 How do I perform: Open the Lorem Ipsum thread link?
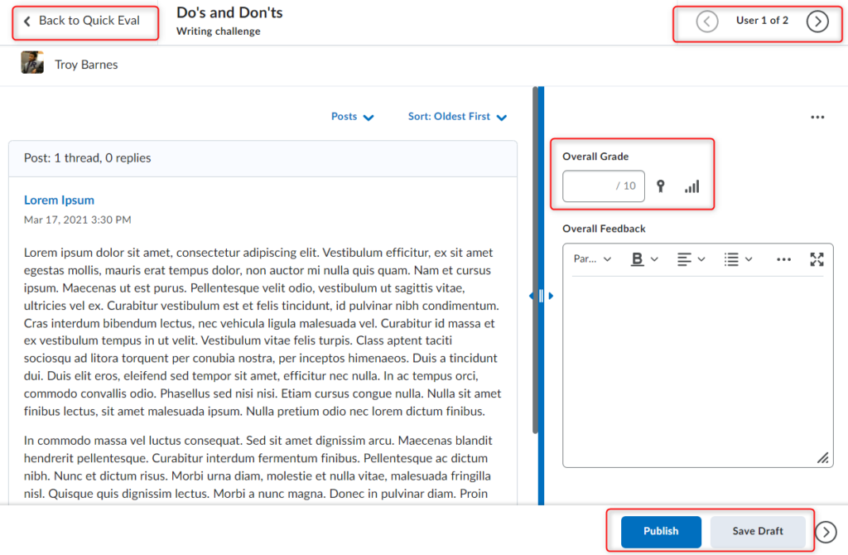(x=59, y=200)
